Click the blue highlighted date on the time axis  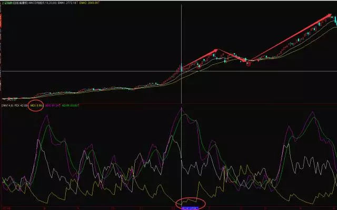pyautogui.click(x=190, y=208)
